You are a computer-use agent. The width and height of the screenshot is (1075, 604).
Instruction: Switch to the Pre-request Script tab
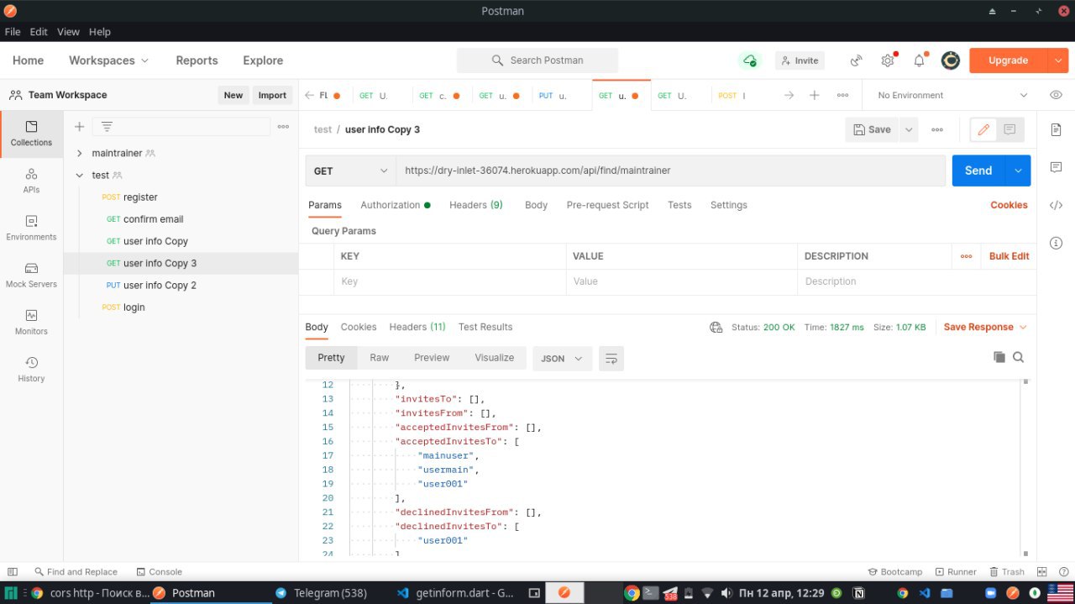coord(607,205)
